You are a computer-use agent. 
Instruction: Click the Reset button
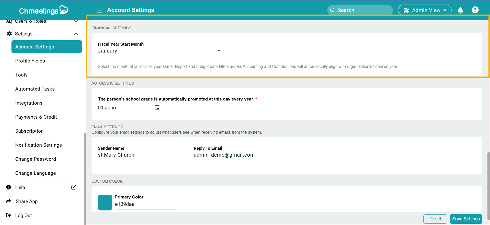[435, 219]
